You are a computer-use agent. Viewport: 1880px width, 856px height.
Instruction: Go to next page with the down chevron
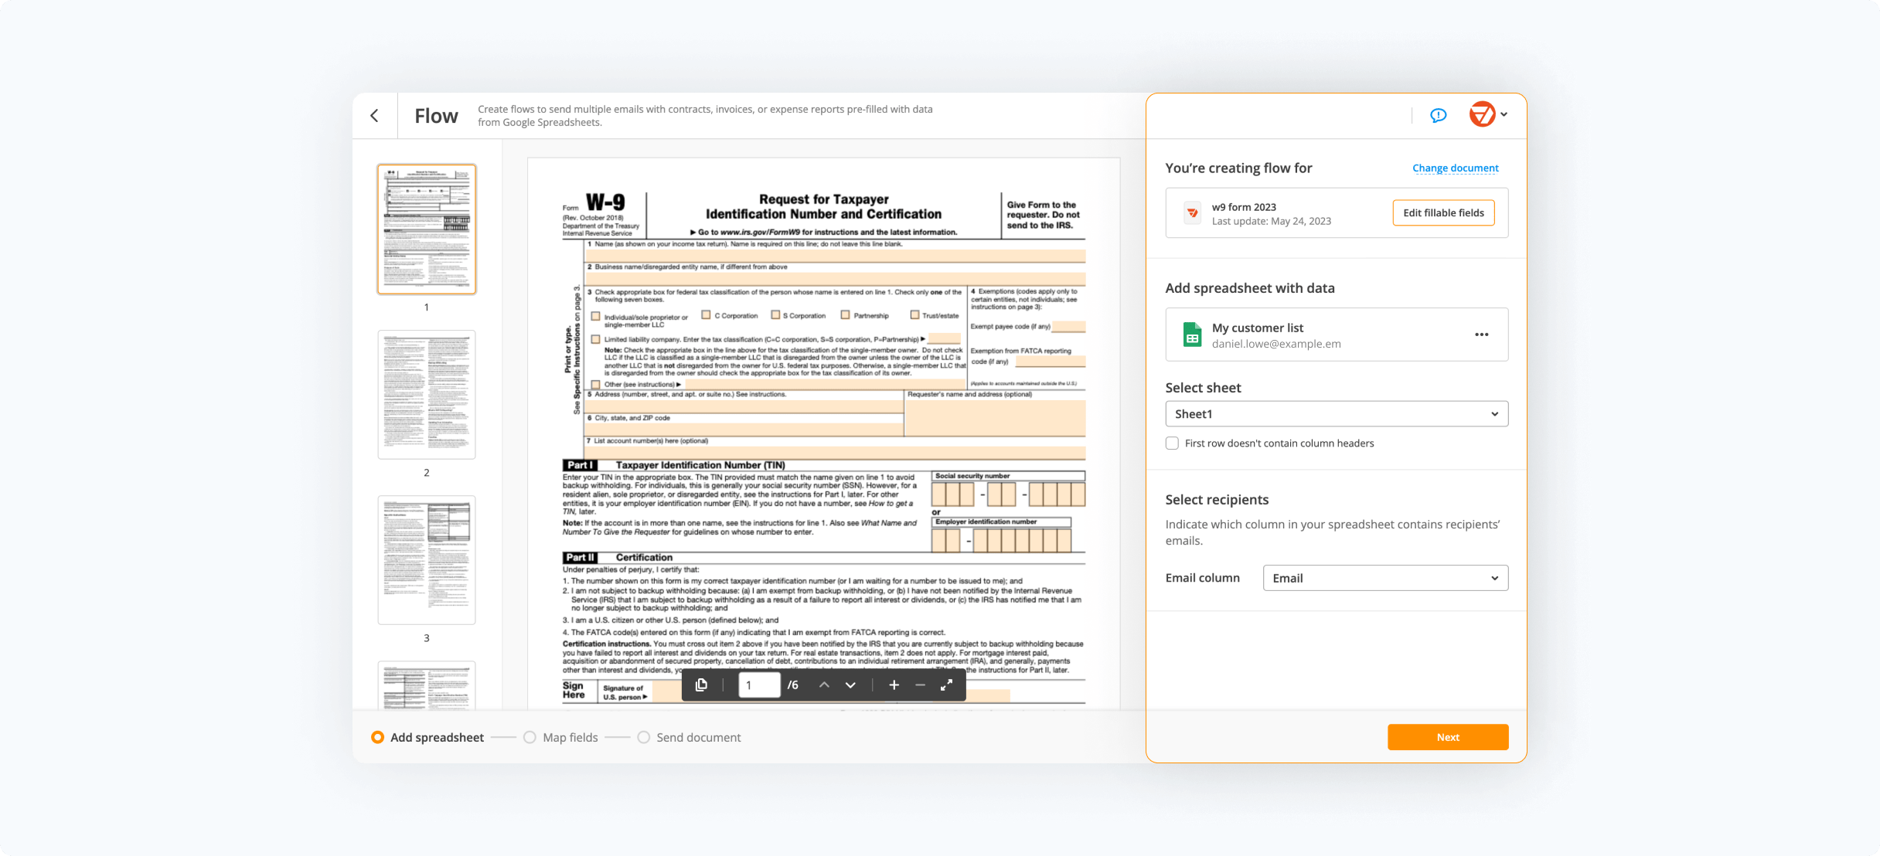point(850,684)
